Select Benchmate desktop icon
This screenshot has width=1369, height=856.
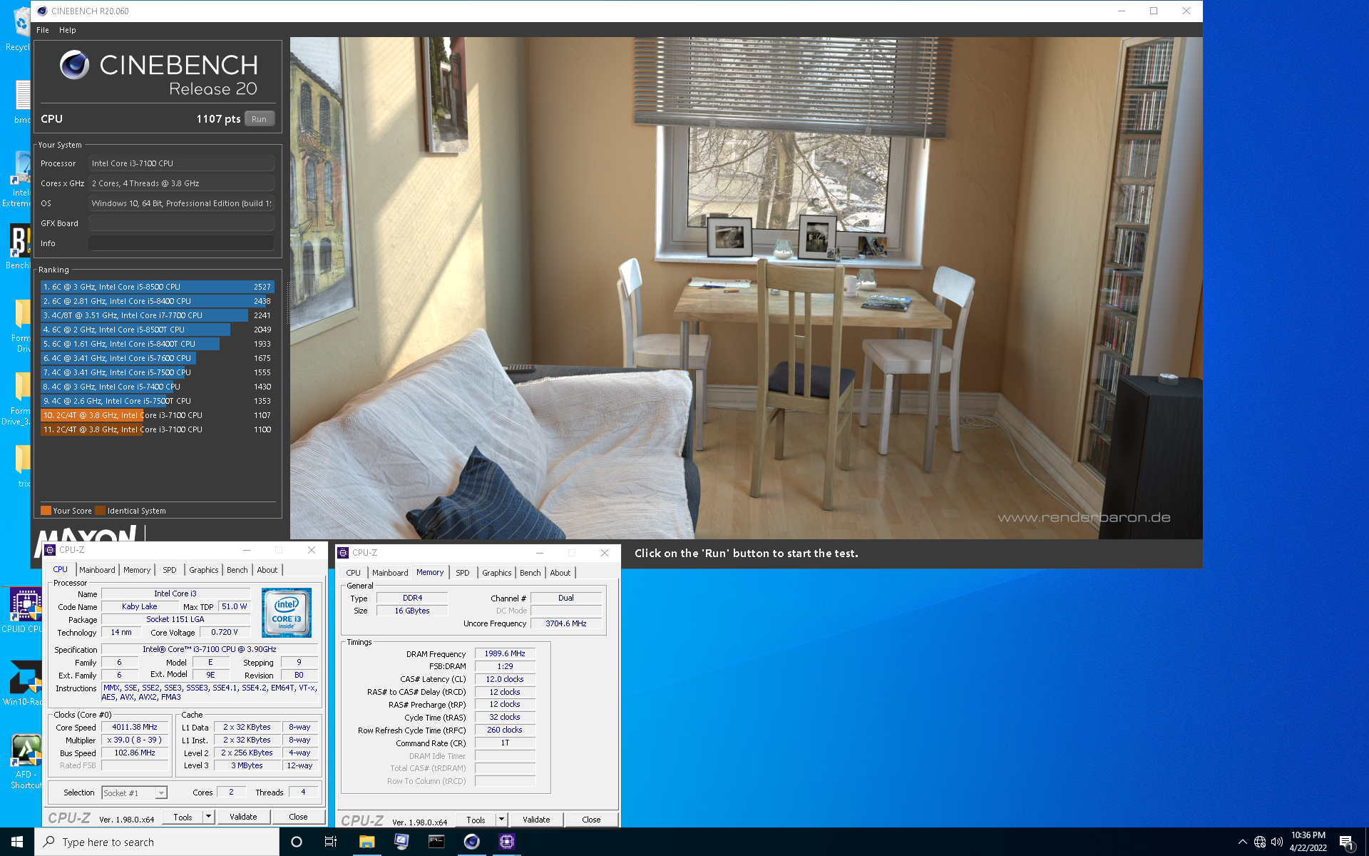pos(19,247)
